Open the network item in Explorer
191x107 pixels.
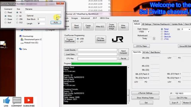tap(23, 49)
